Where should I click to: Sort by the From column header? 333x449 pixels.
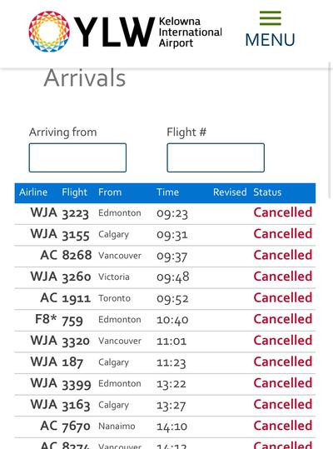(110, 192)
